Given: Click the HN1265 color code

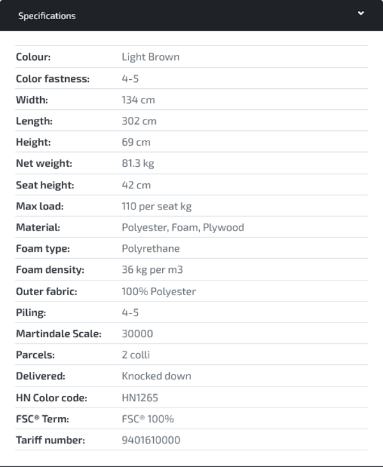Looking at the screenshot, I should coord(140,397).
